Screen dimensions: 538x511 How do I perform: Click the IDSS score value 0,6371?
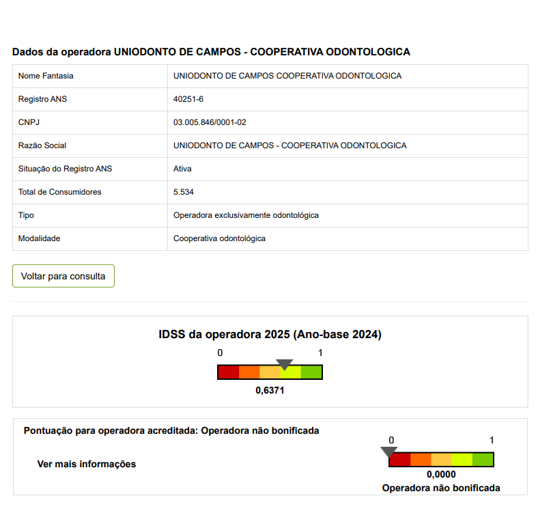click(x=270, y=390)
